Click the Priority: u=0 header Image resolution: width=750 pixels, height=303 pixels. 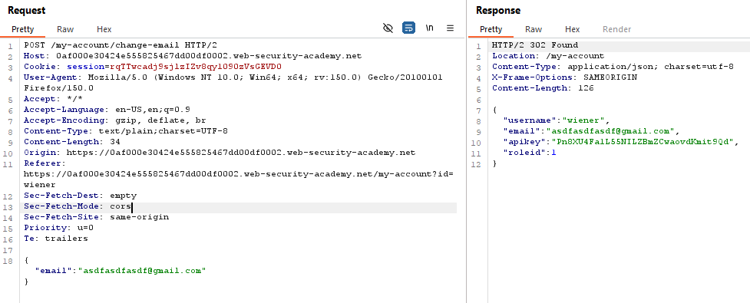59,228
